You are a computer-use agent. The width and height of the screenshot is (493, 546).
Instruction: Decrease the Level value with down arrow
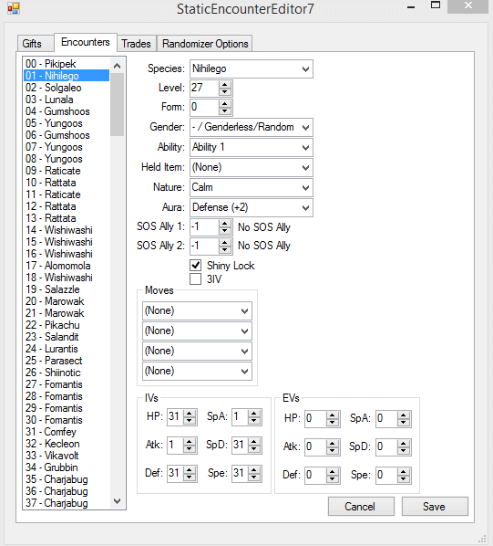coord(225,92)
